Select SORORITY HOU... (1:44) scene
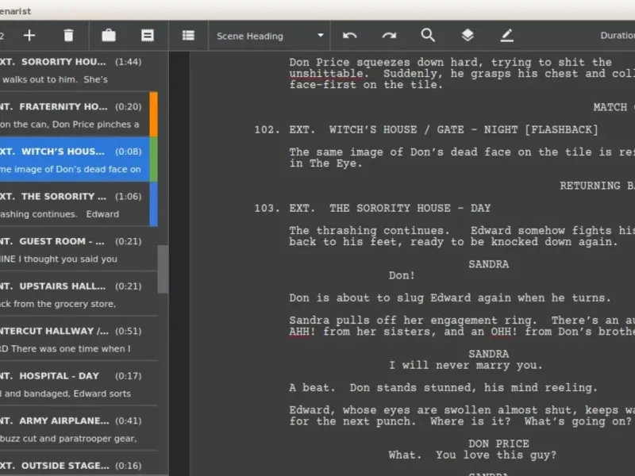This screenshot has height=476, width=635. 79,71
